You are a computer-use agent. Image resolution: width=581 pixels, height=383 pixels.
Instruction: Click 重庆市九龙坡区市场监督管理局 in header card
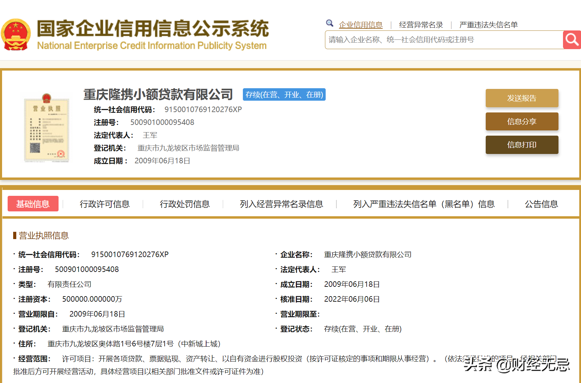(188, 148)
